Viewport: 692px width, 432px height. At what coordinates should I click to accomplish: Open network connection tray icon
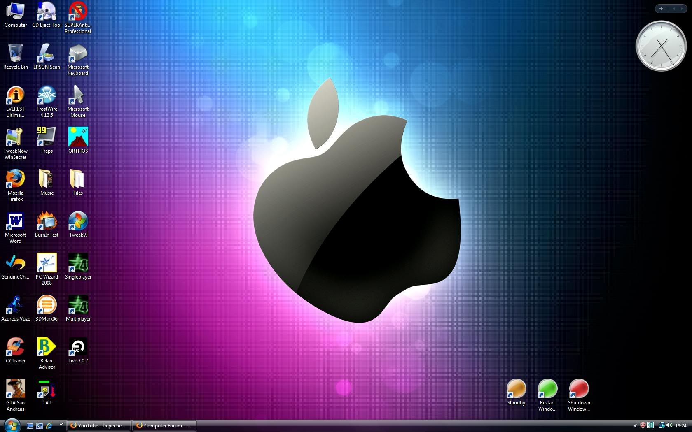662,425
